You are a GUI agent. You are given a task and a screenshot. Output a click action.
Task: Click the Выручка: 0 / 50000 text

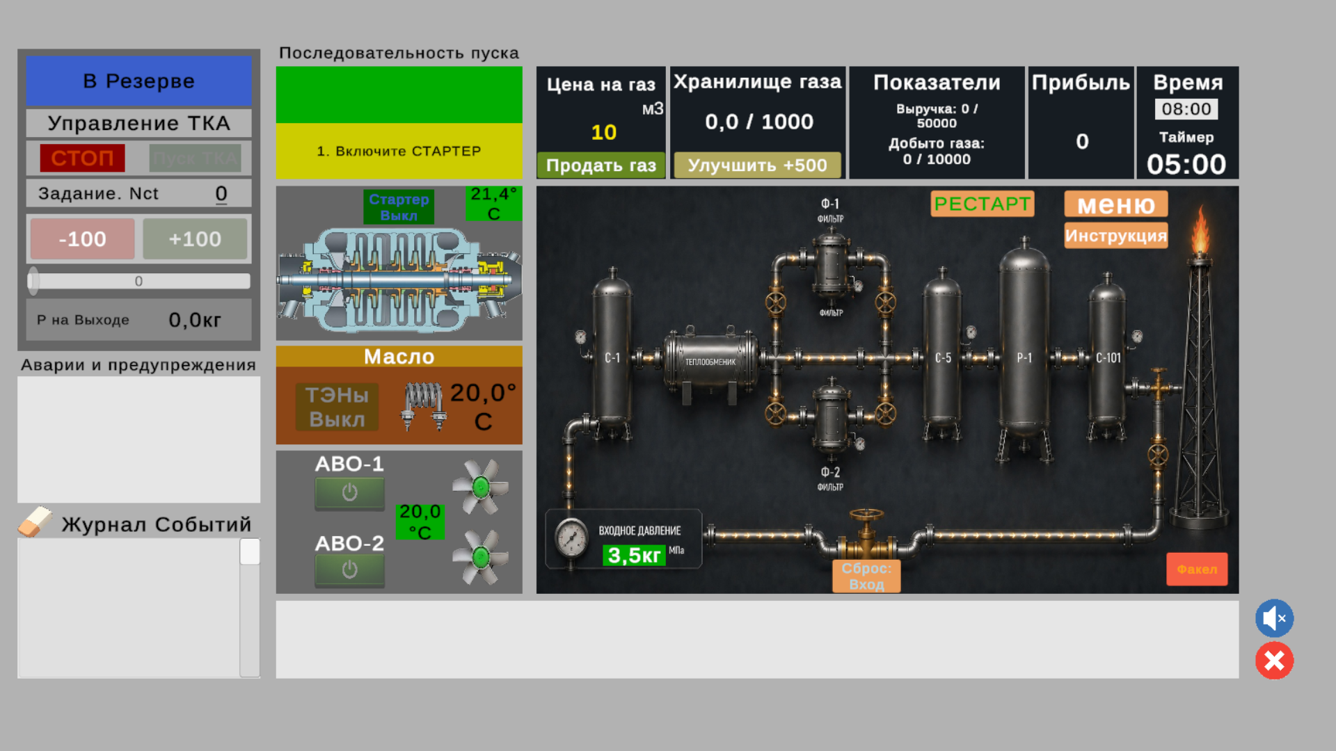click(x=937, y=116)
